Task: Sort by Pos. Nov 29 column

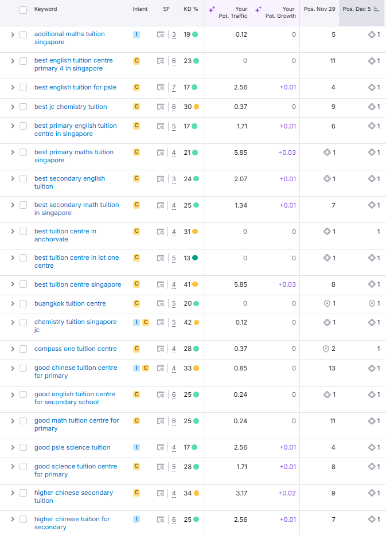Action: (x=319, y=9)
